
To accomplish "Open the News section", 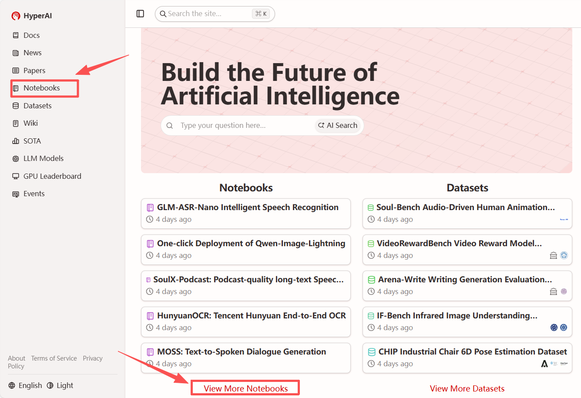I will (32, 53).
